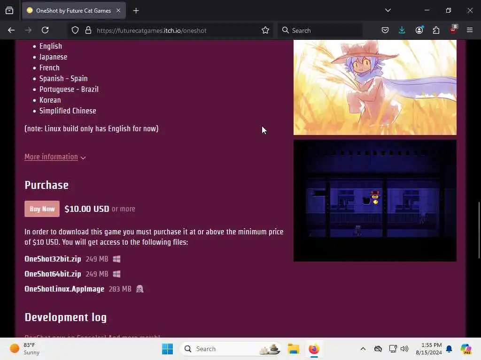
Task: Reload the OneShot page
Action: tap(45, 30)
